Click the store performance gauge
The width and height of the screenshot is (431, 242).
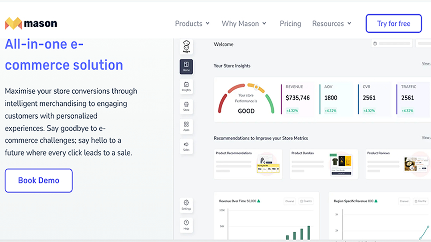(246, 99)
